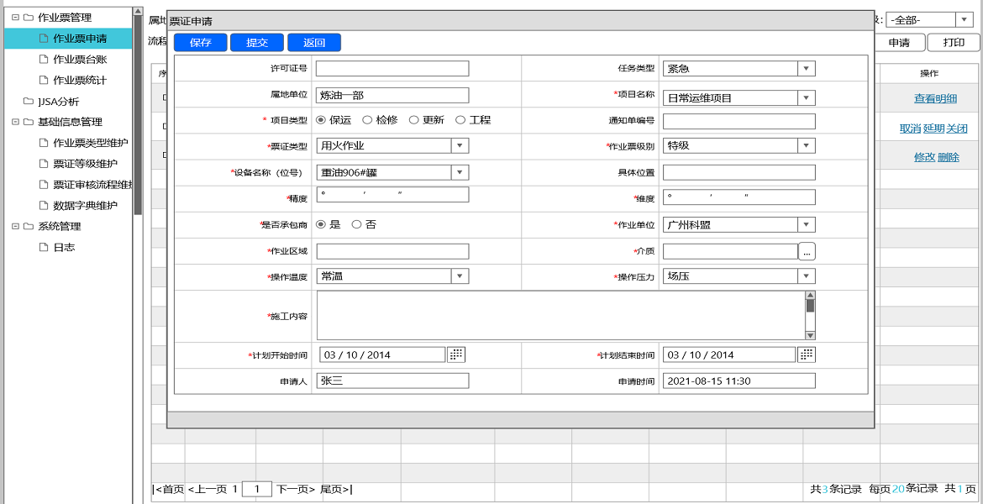Go to 尾页 in pagination
The height and width of the screenshot is (504, 983).
[x=337, y=489]
